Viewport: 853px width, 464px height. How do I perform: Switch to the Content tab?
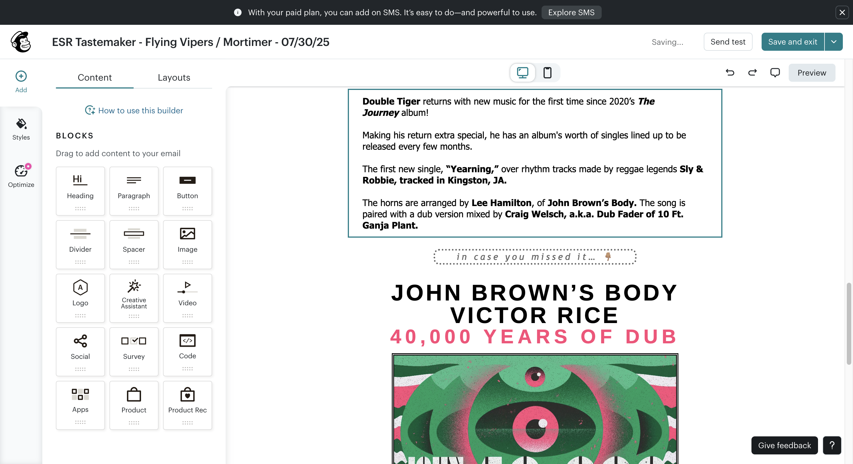click(x=95, y=78)
